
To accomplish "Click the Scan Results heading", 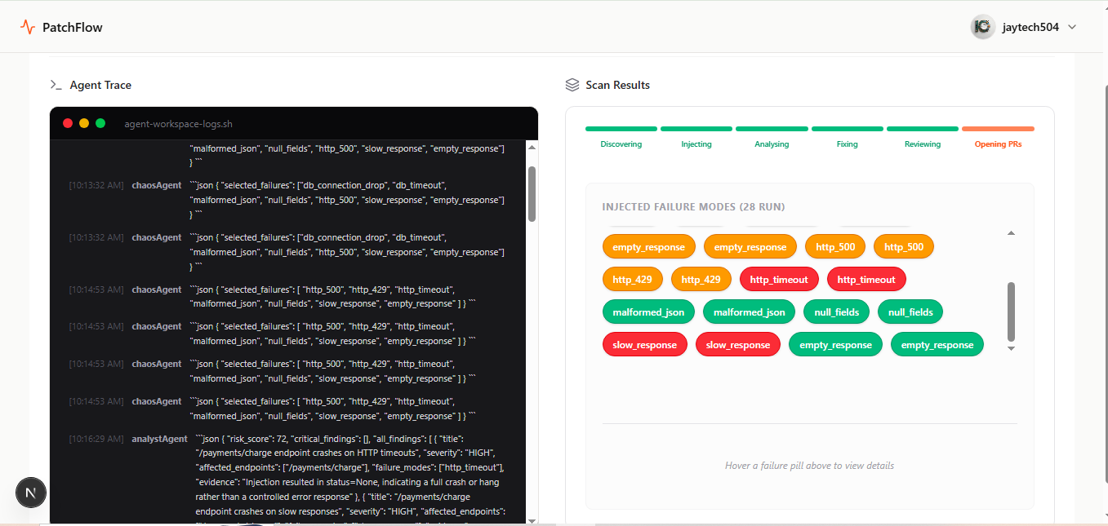I will click(618, 85).
